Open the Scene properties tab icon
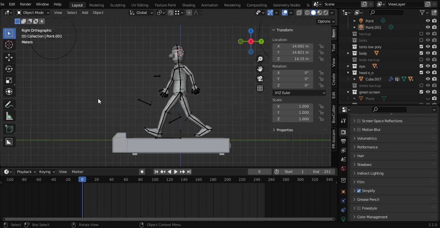The width and height of the screenshot is (440, 228). pos(343,159)
